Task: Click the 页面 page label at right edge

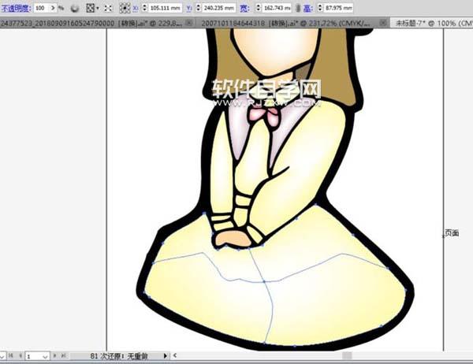Action: click(452, 232)
